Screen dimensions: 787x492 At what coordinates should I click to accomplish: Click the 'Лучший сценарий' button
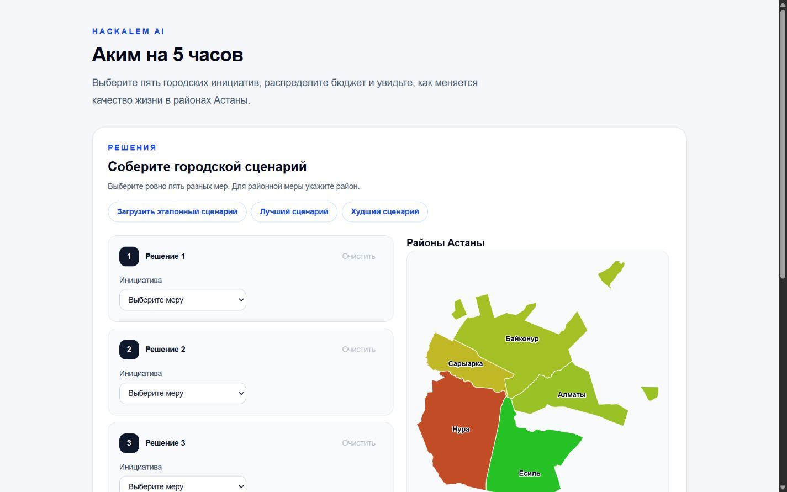(x=294, y=212)
